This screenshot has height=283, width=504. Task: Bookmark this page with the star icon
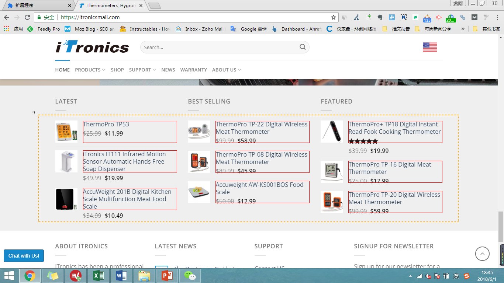(334, 17)
